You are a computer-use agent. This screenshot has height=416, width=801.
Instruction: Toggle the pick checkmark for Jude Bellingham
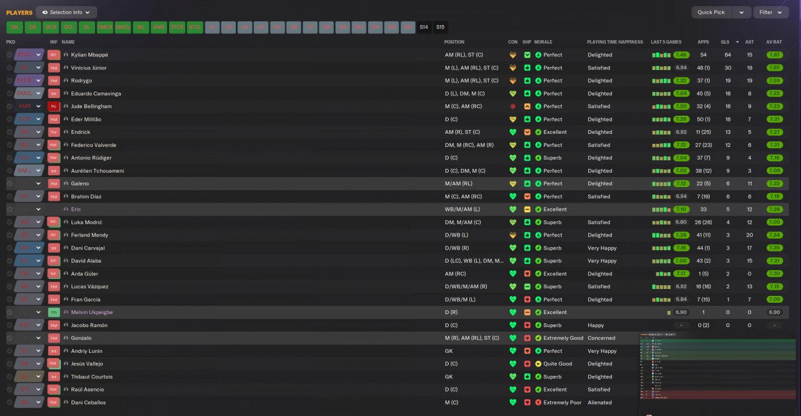tap(9, 106)
